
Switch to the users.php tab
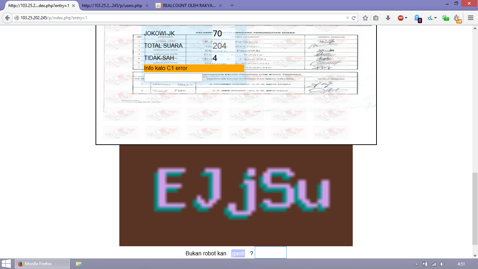pos(112,6)
